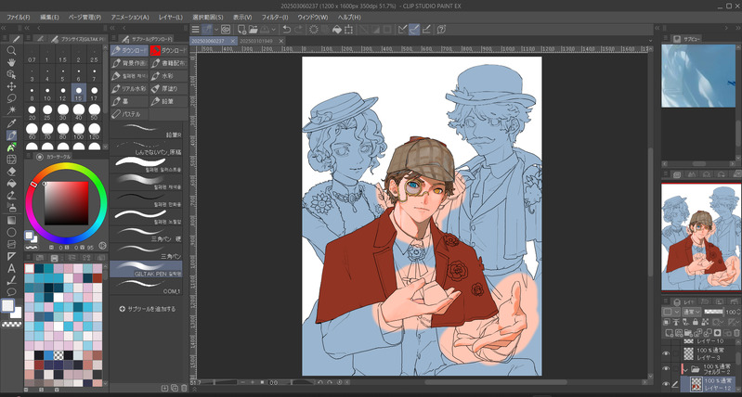Select the eyedropper tool
Screen dimensions: 742x397
11,122
